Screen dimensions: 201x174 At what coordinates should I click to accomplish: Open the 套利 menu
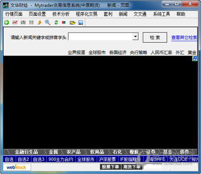click(x=108, y=14)
